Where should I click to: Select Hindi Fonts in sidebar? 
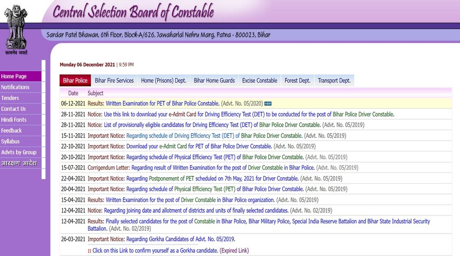click(14, 120)
